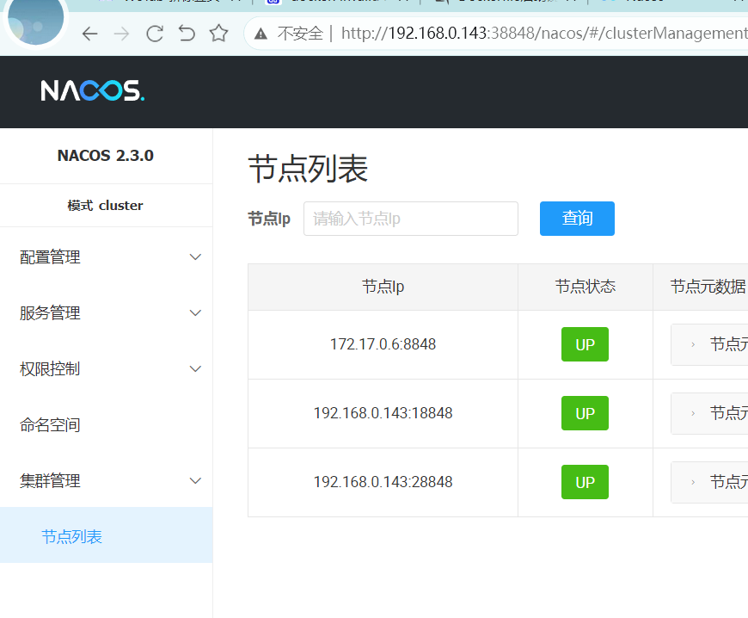The image size is (748, 618).
Task: Click the not-secure warning triangle icon
Action: 261,34
